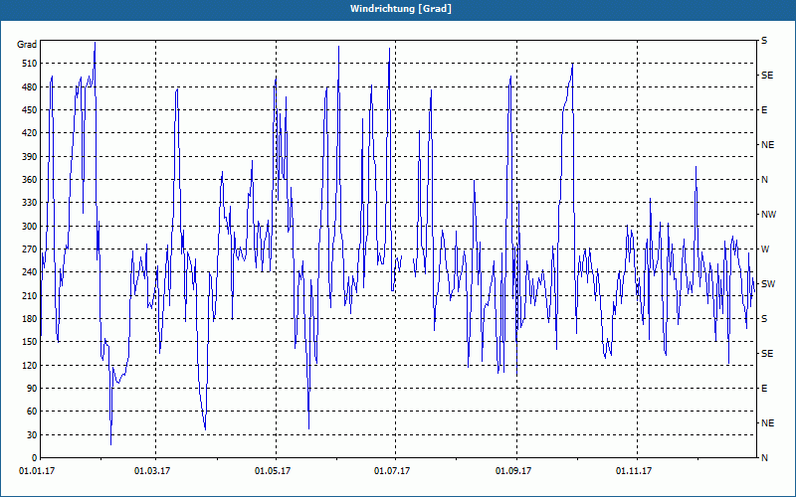This screenshot has width=796, height=497.
Task: Click the 480 degree axis label
Action: [x=30, y=87]
